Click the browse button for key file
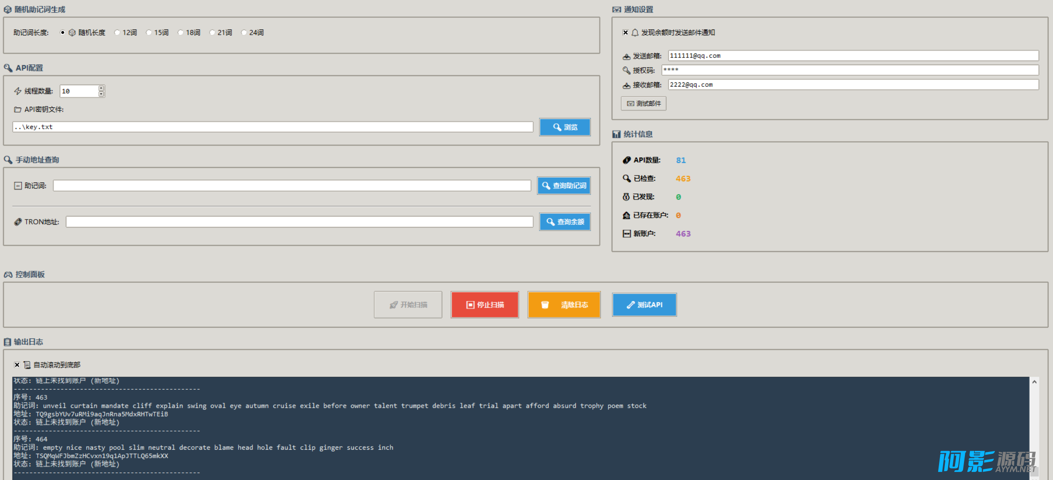 click(x=565, y=127)
